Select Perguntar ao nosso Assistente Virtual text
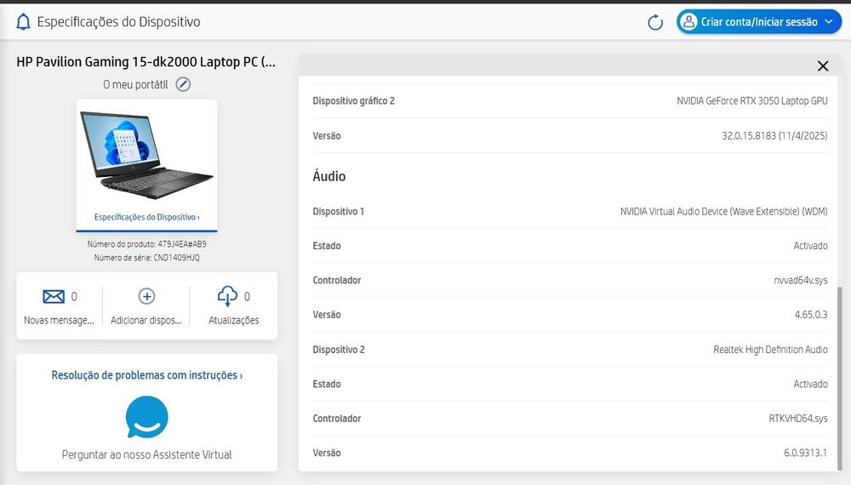This screenshot has height=485, width=851. pos(146,454)
